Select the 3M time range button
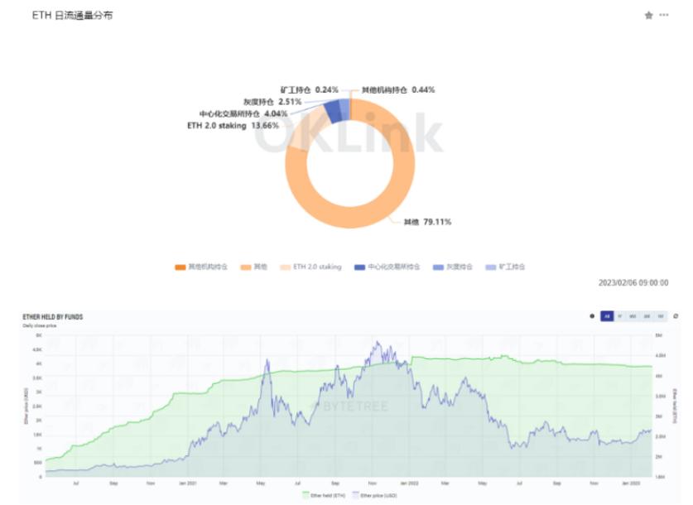The image size is (693, 505). (x=647, y=316)
